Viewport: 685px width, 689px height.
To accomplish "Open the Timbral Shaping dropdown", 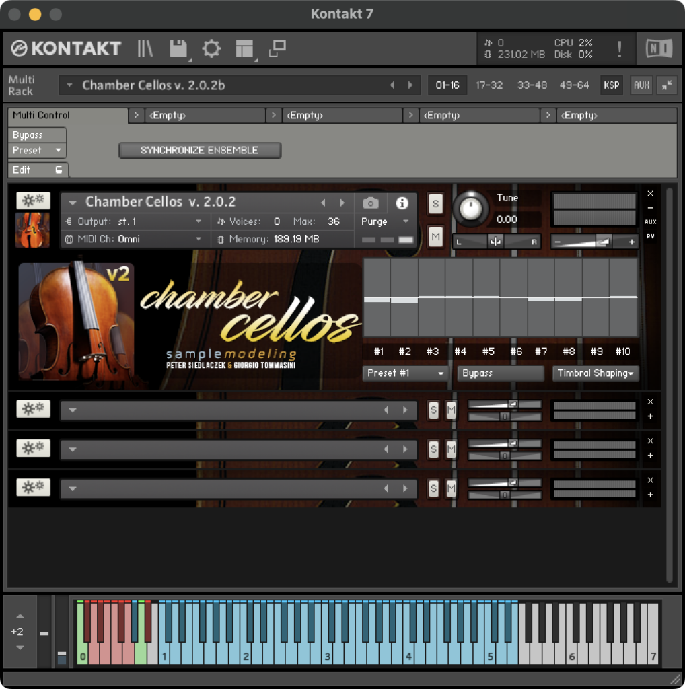I will point(596,373).
